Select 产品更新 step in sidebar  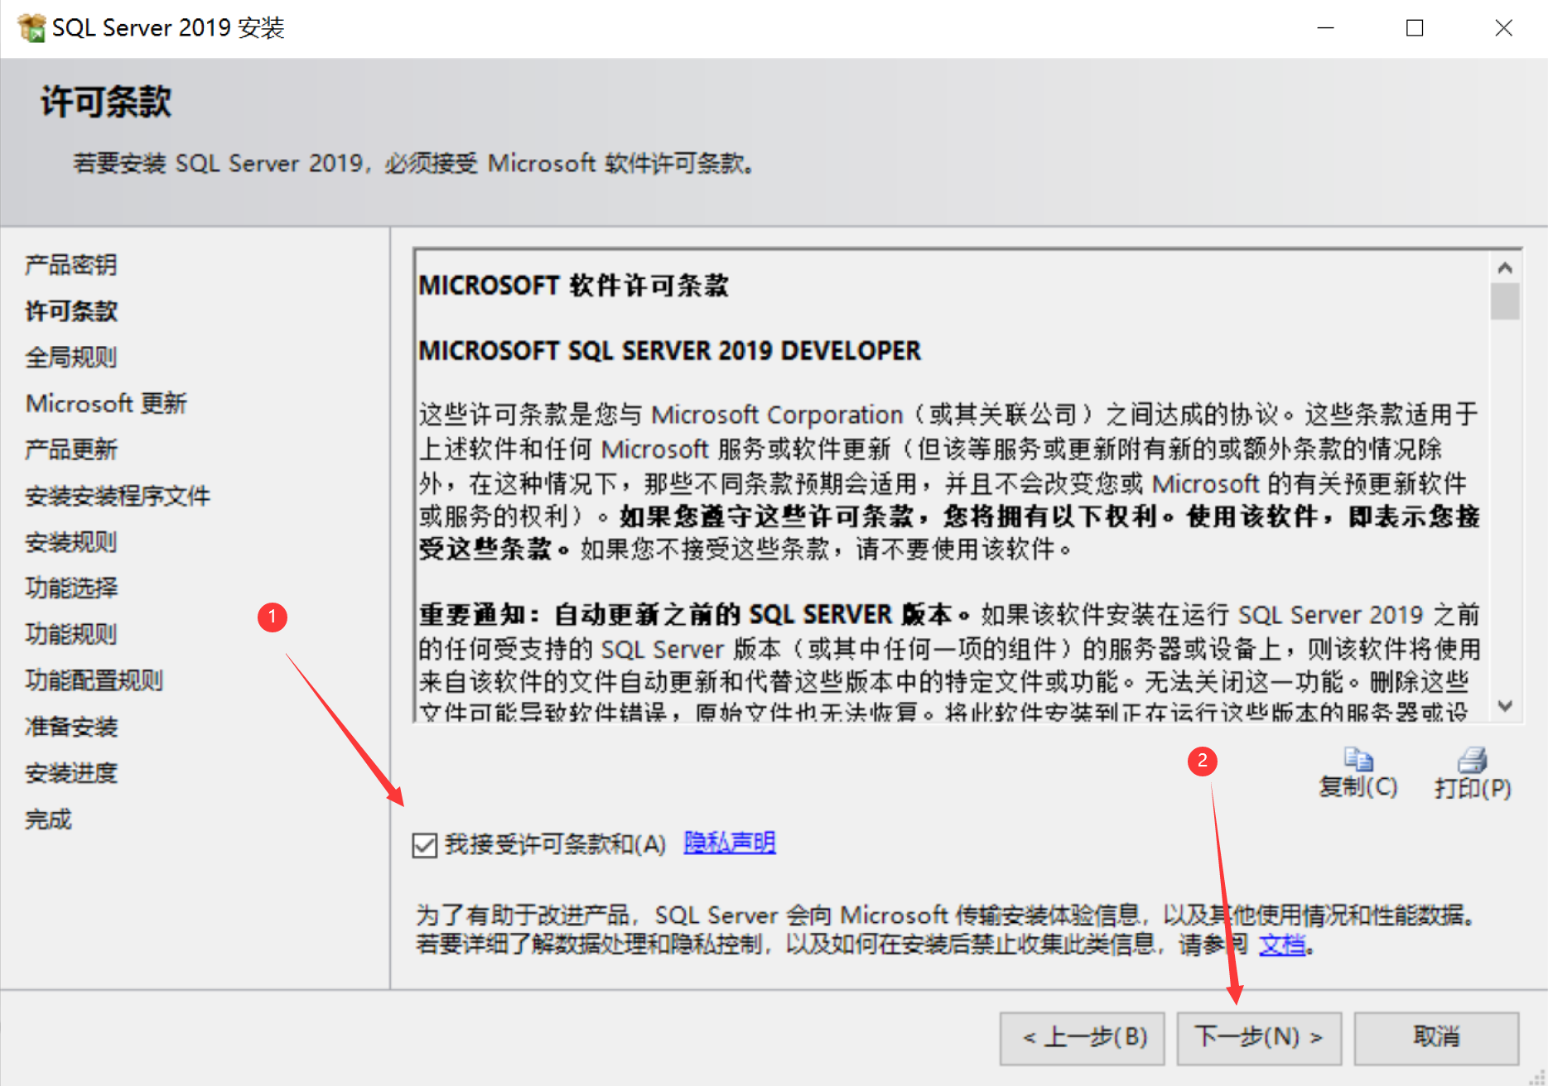tap(71, 449)
